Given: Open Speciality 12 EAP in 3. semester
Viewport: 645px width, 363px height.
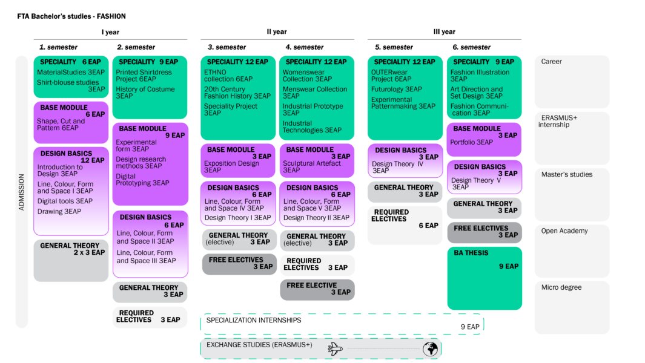Looking at the screenshot, I should coord(238,98).
